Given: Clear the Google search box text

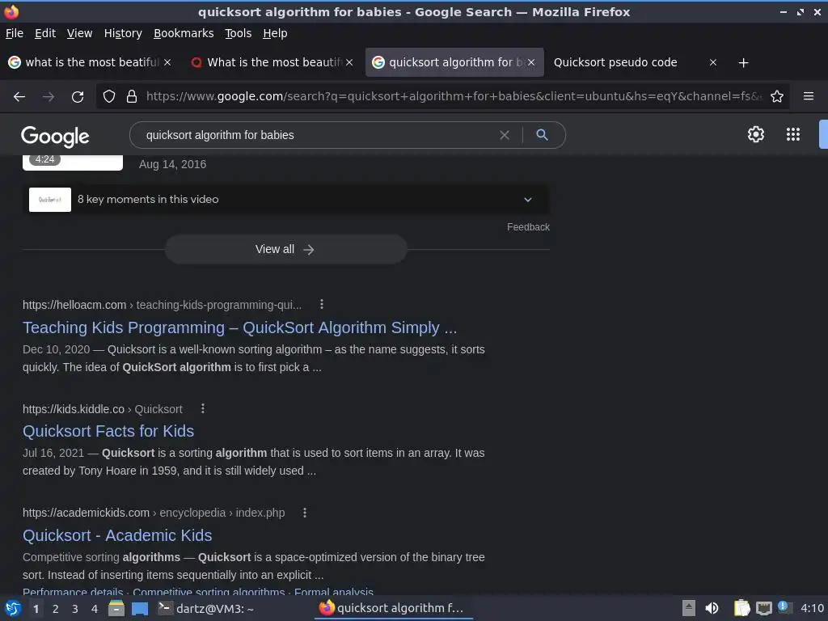Looking at the screenshot, I should 505,135.
